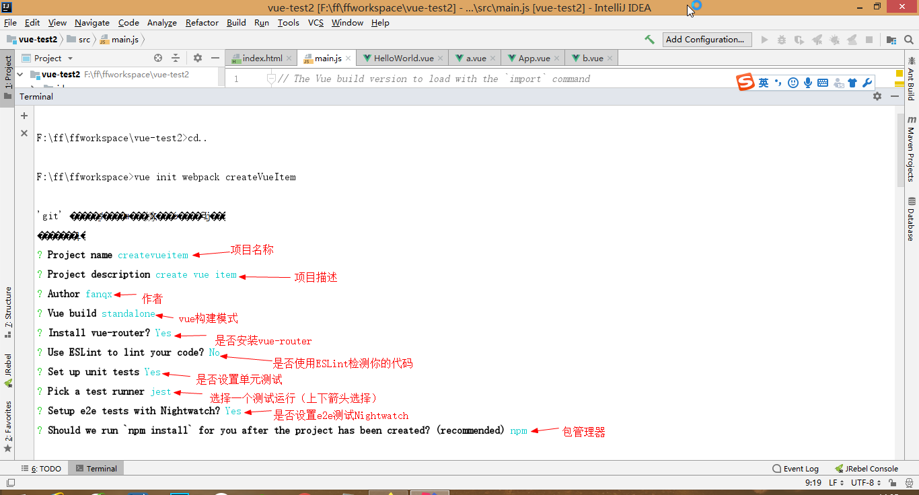
Task: Open the UTF-8 encoding dropdown
Action: (x=866, y=483)
